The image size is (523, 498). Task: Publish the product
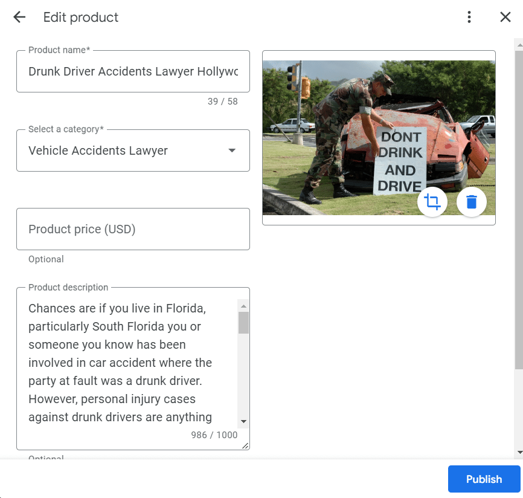484,479
